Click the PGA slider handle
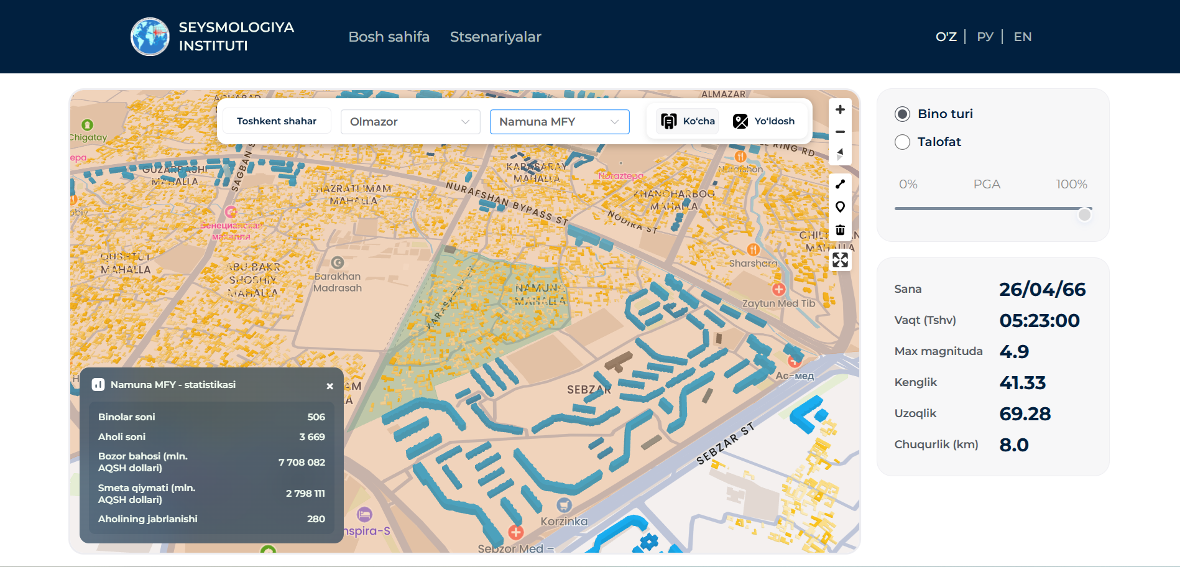This screenshot has height=567, width=1180. (x=1084, y=214)
